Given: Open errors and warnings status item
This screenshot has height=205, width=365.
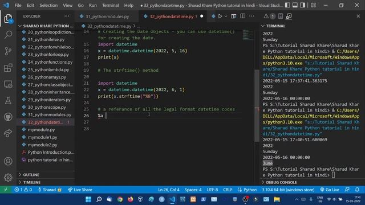Looking at the screenshot, I should (x=23, y=190).
